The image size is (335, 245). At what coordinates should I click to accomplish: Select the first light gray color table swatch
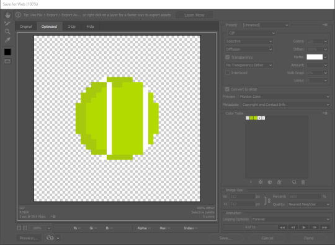[x=248, y=118]
